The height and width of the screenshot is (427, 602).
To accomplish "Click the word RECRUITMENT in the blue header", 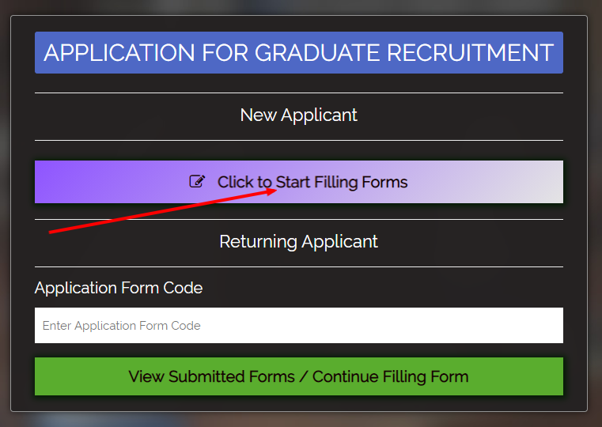I will pos(470,52).
